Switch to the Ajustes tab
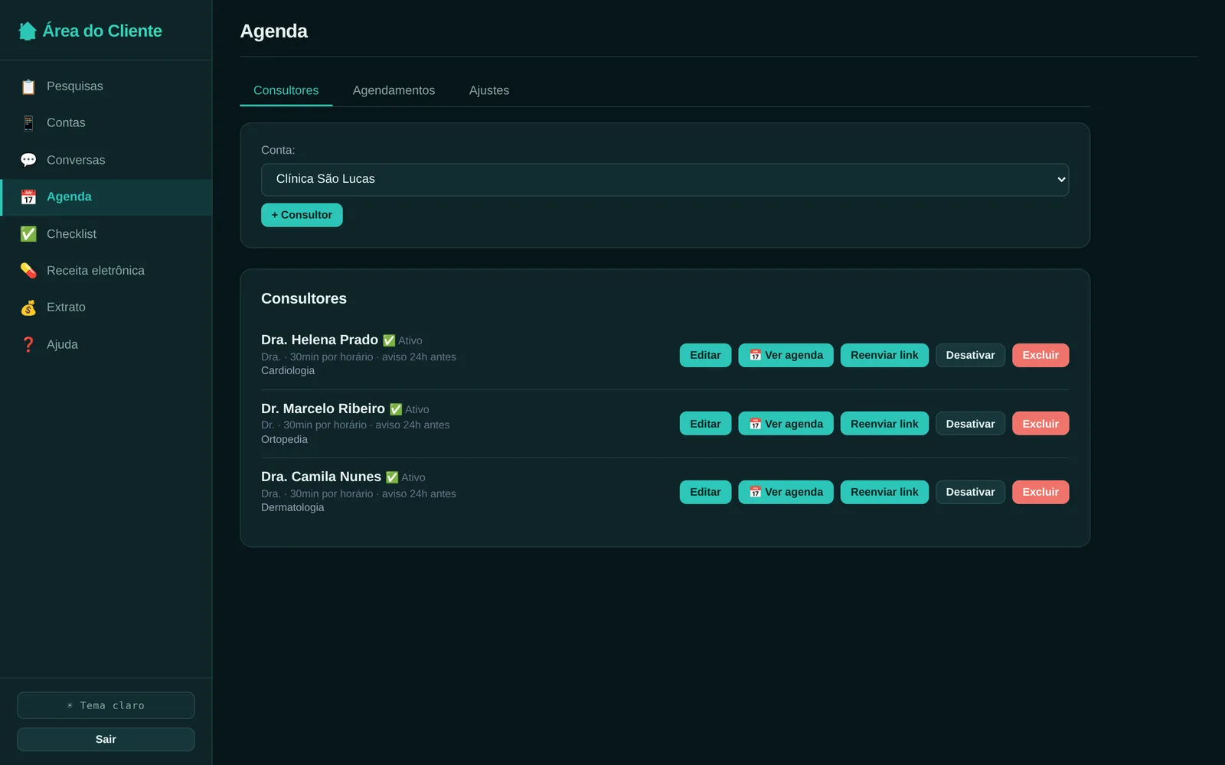Viewport: 1225px width, 765px height. pos(489,90)
